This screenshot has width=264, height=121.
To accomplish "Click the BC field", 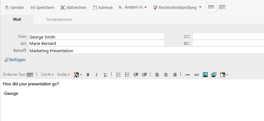I will tap(228, 44).
